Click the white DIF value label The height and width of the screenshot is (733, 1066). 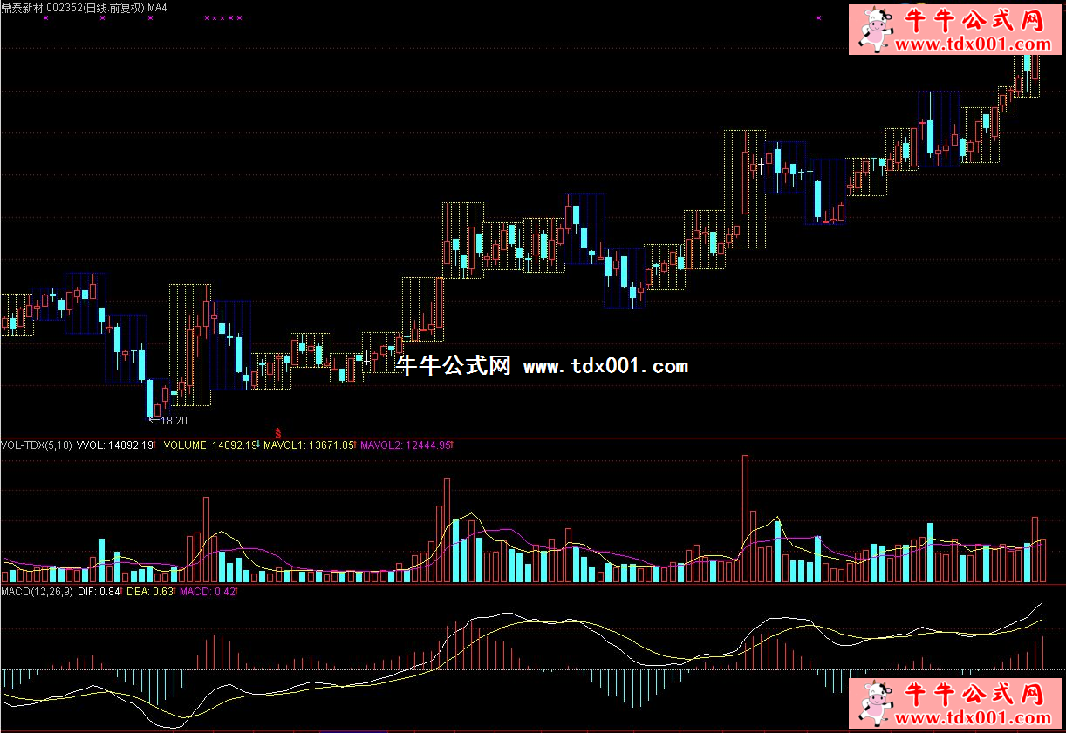click(98, 592)
